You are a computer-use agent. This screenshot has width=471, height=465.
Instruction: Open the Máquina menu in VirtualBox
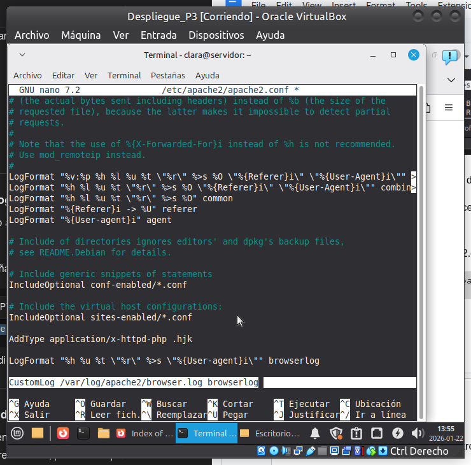[81, 35]
